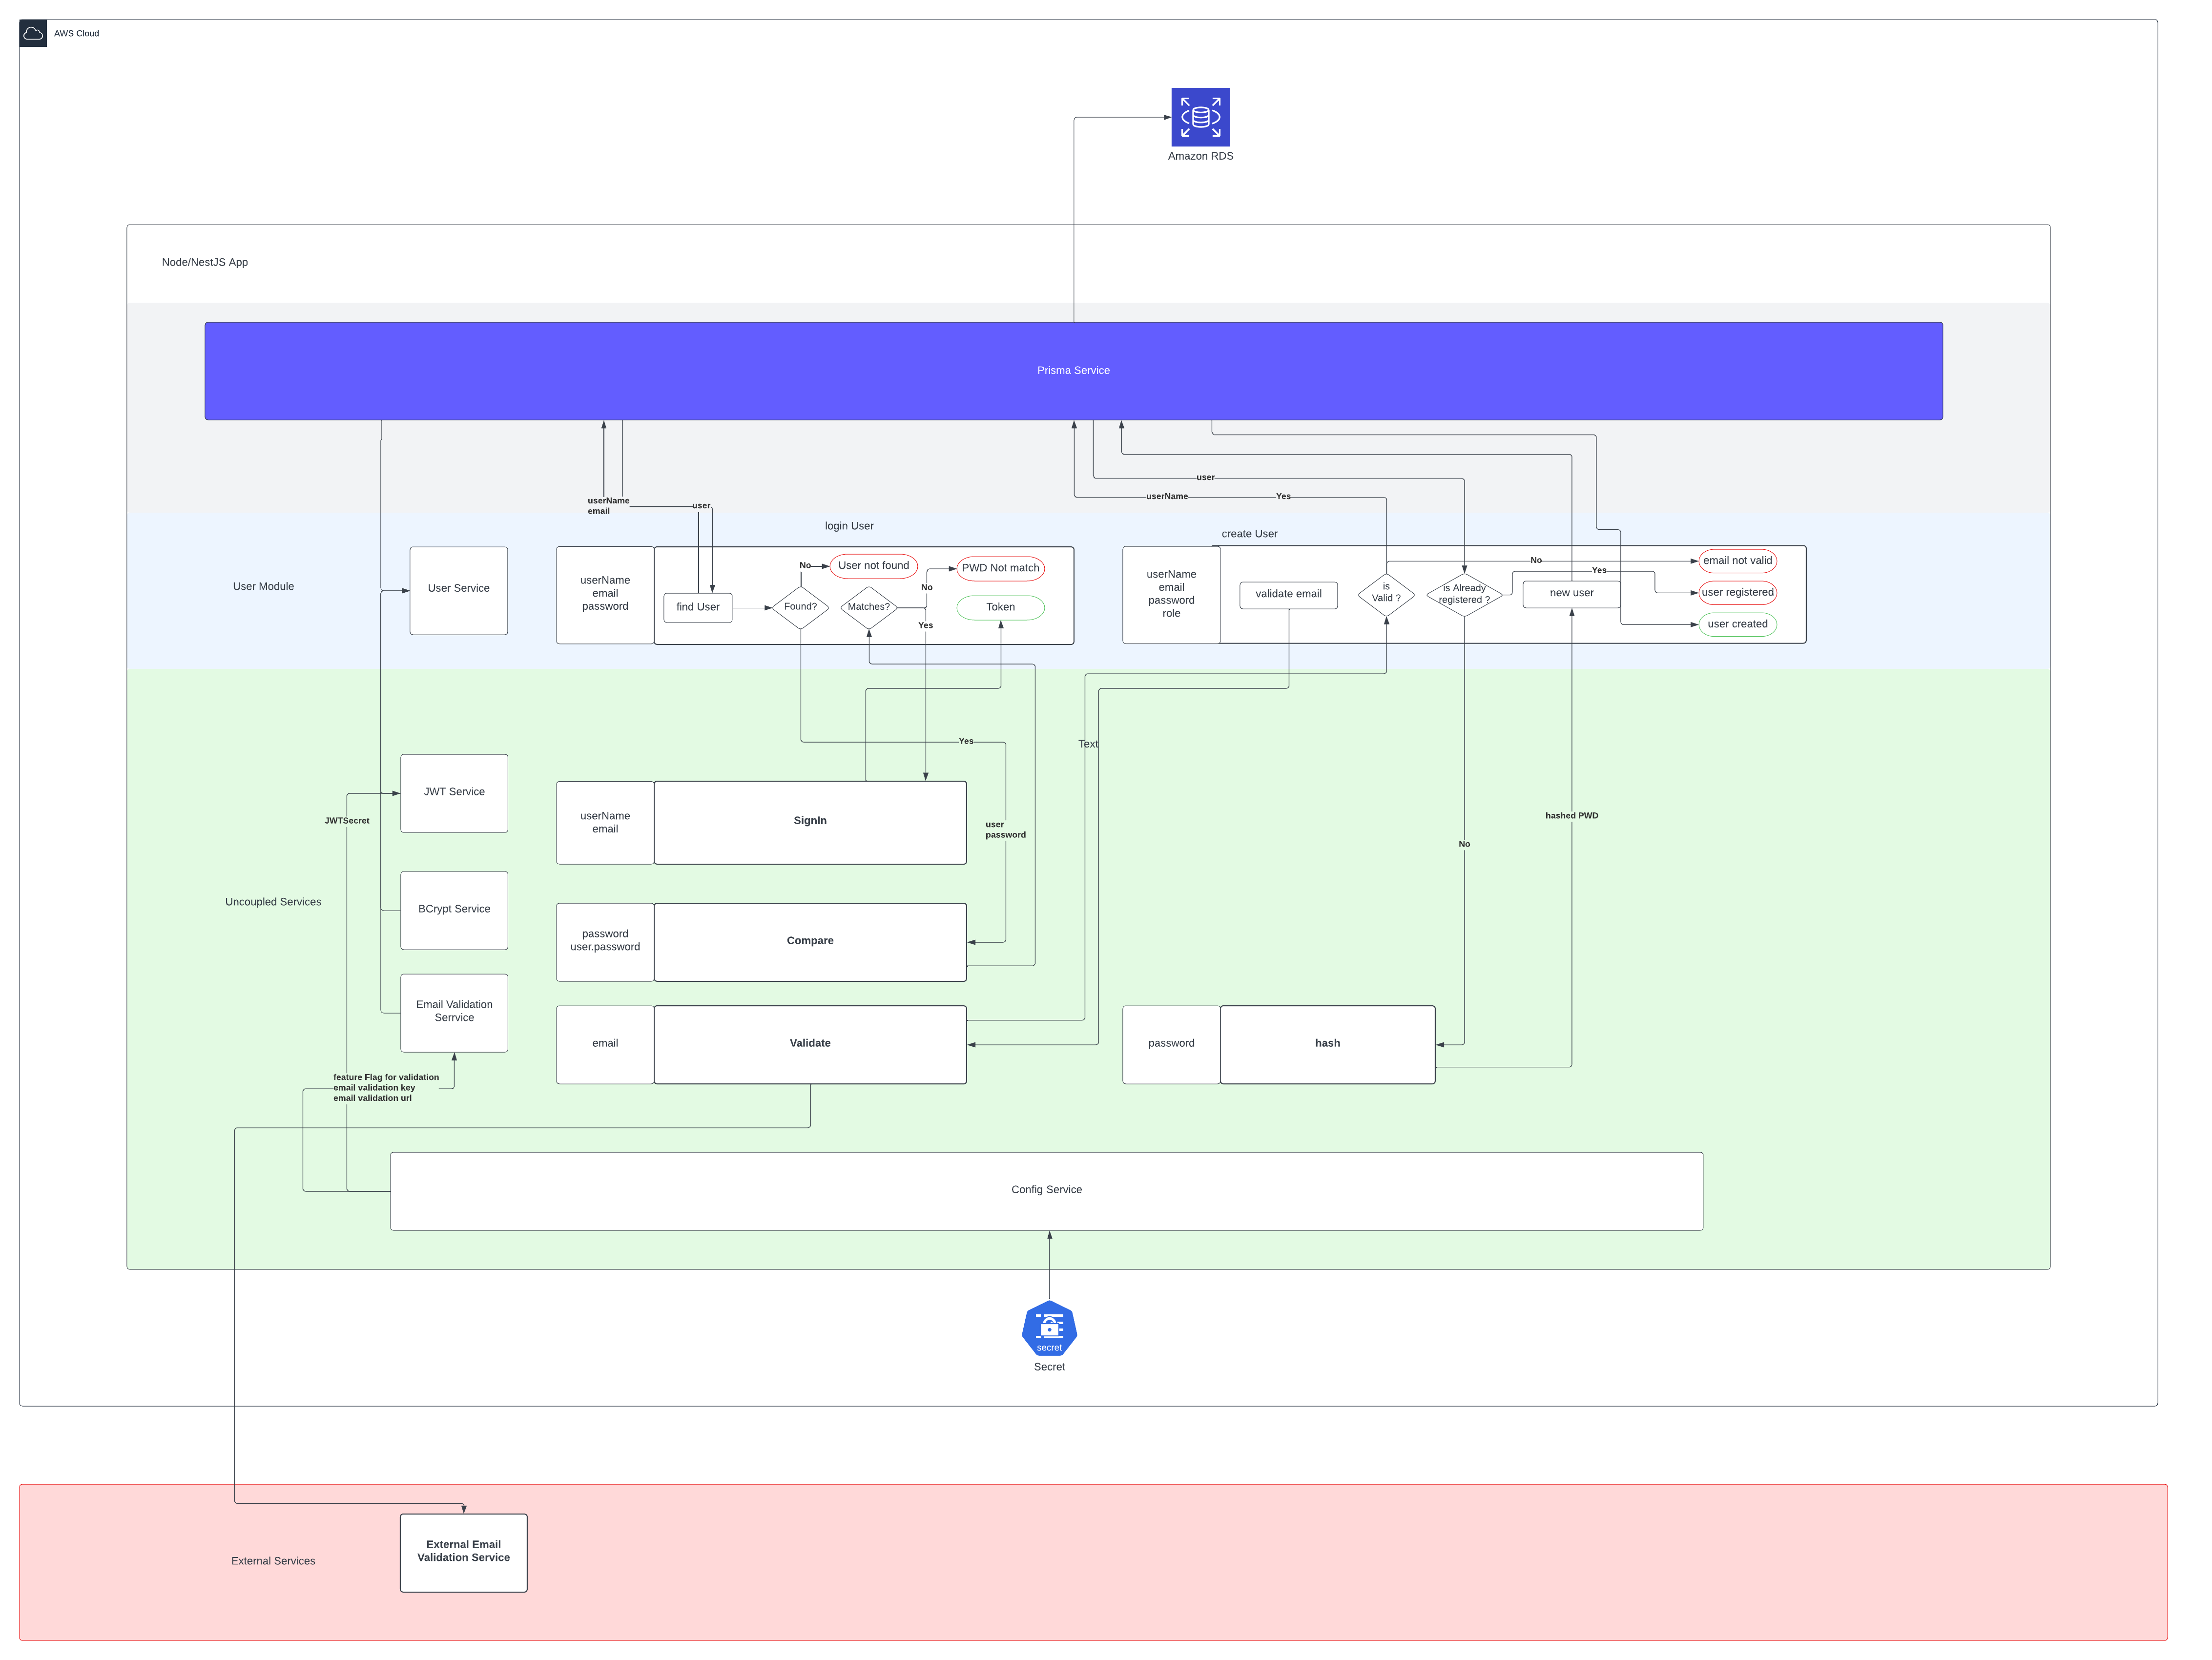The width and height of the screenshot is (2212, 1660).
Task: Click the BCrypt Service box
Action: (454, 909)
